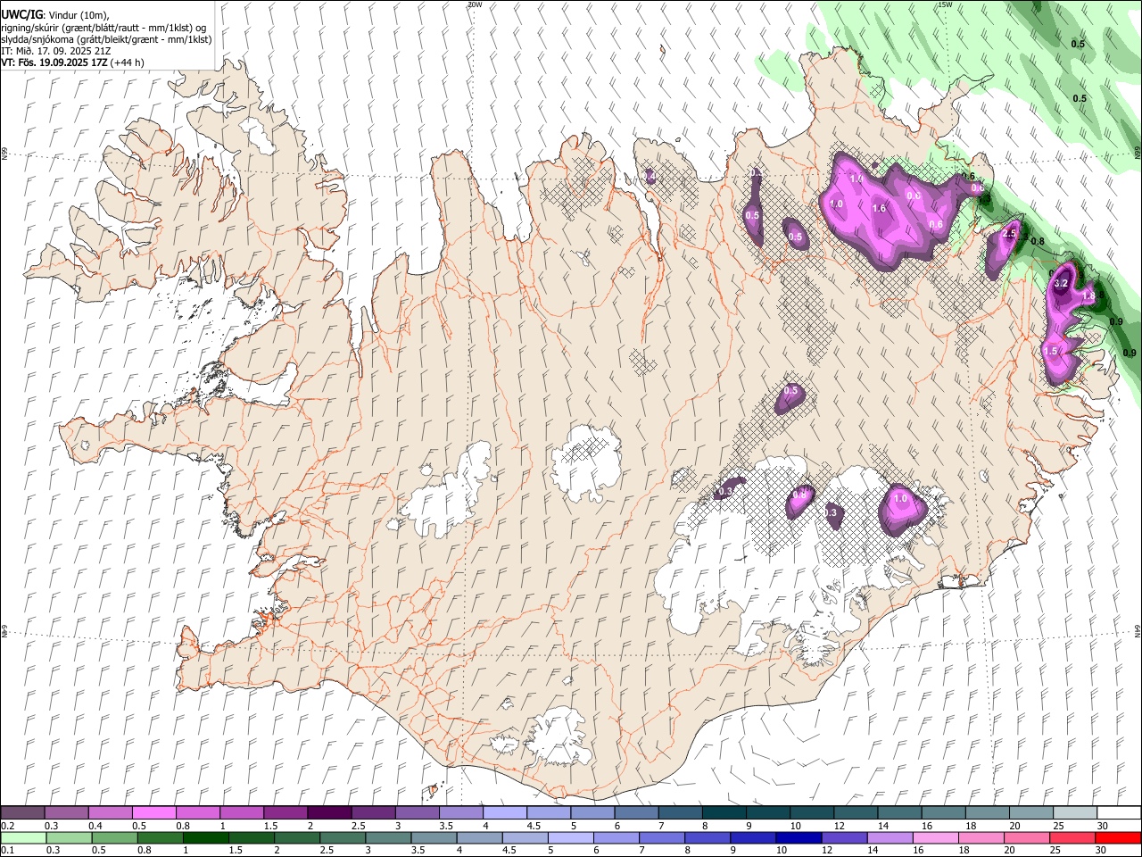Pick upper-scale swatch between 18 and 20
This screenshot has height=857, width=1142.
click(x=986, y=812)
